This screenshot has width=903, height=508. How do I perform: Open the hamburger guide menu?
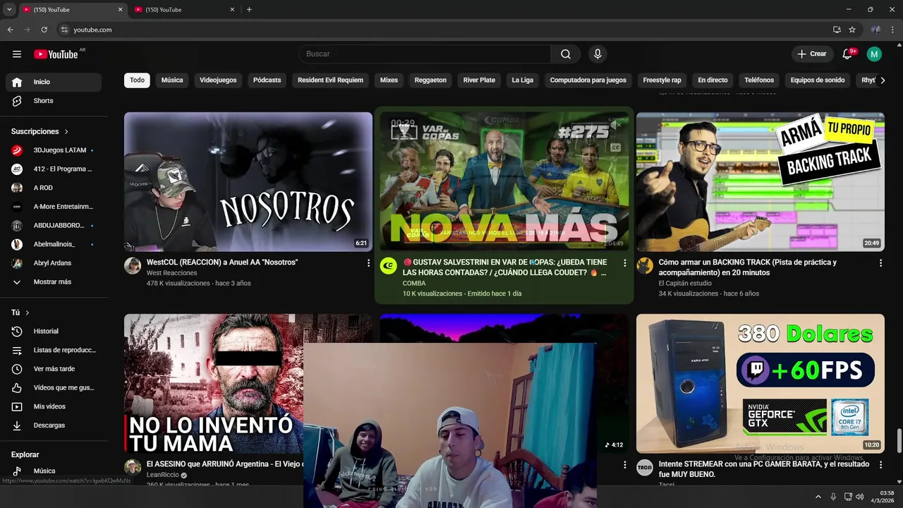tap(17, 54)
